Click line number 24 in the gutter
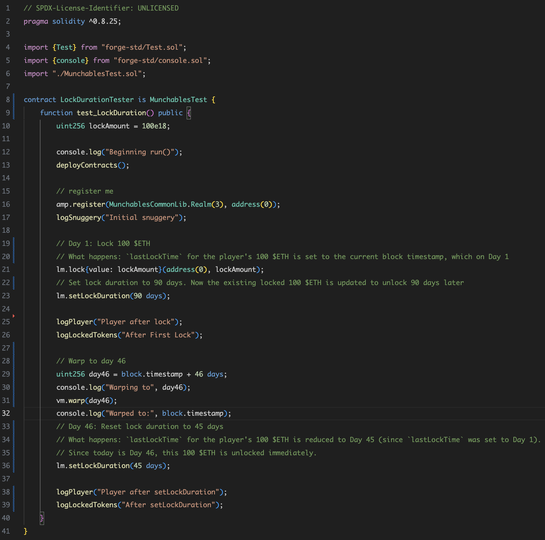This screenshot has height=540, width=545. point(6,309)
